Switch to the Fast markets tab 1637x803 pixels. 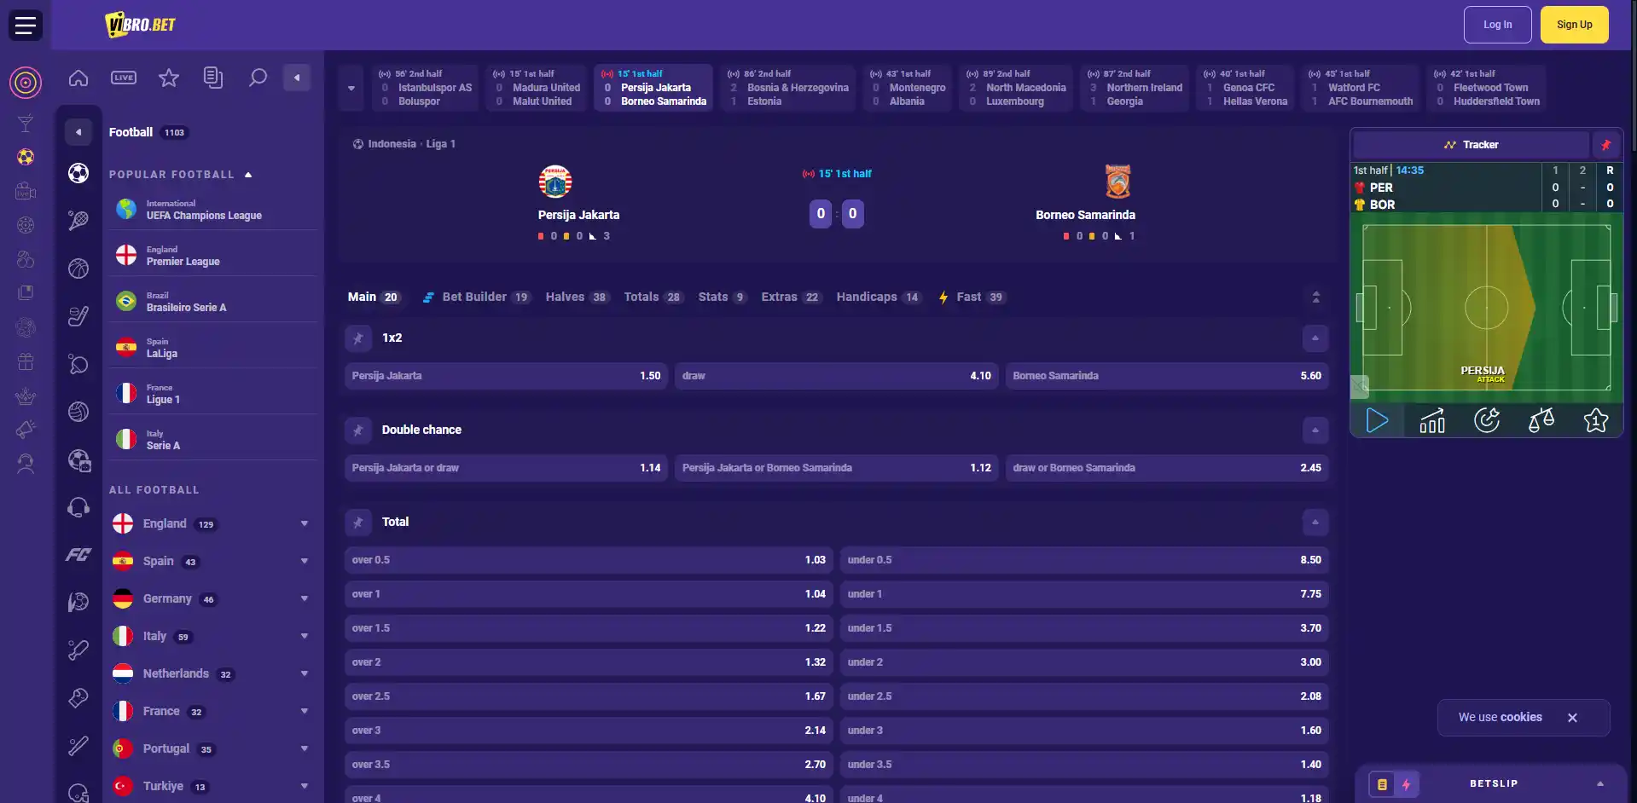[972, 297]
